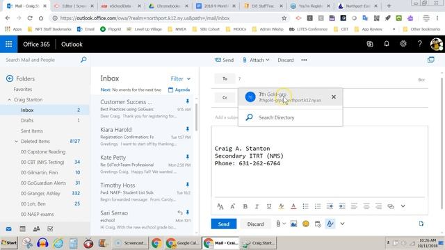Open the profile avatar menu
Screen dimensions: 445x250
point(437,44)
